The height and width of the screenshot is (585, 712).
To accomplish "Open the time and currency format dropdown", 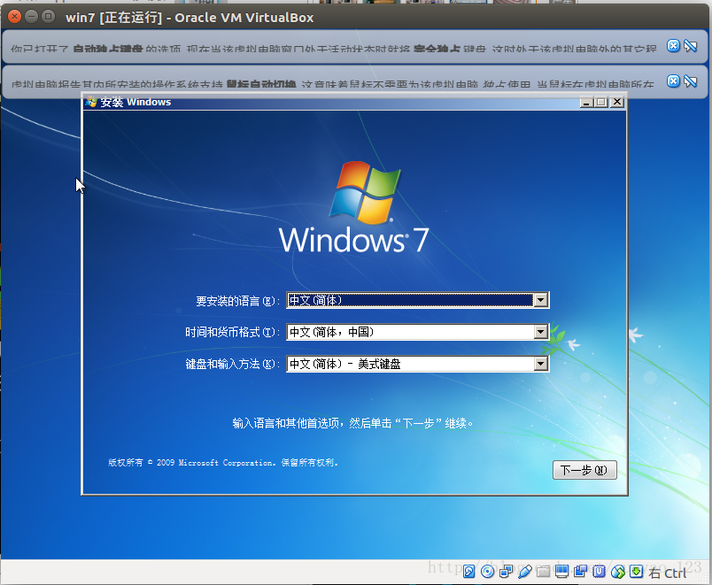I will point(541,332).
